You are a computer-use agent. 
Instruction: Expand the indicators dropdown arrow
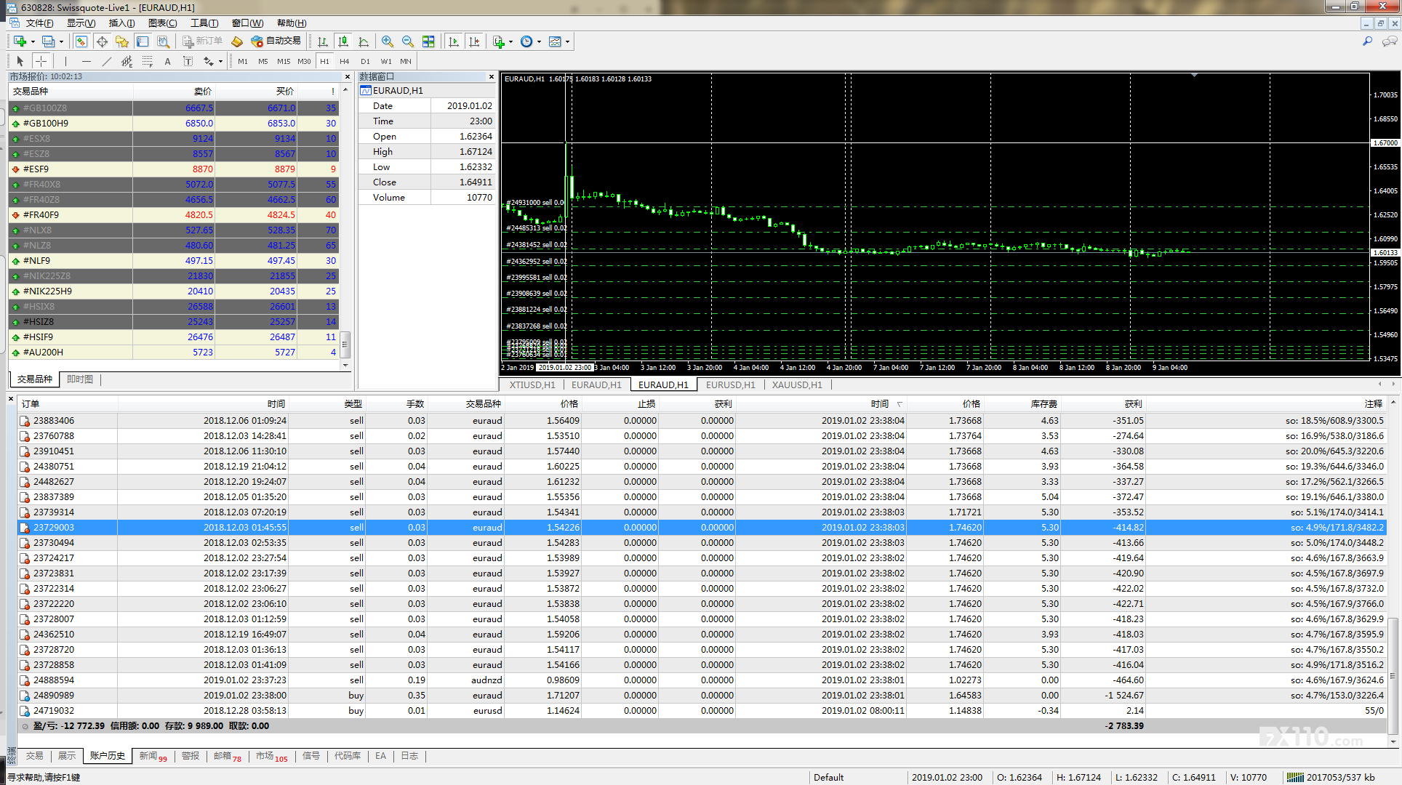coord(510,41)
